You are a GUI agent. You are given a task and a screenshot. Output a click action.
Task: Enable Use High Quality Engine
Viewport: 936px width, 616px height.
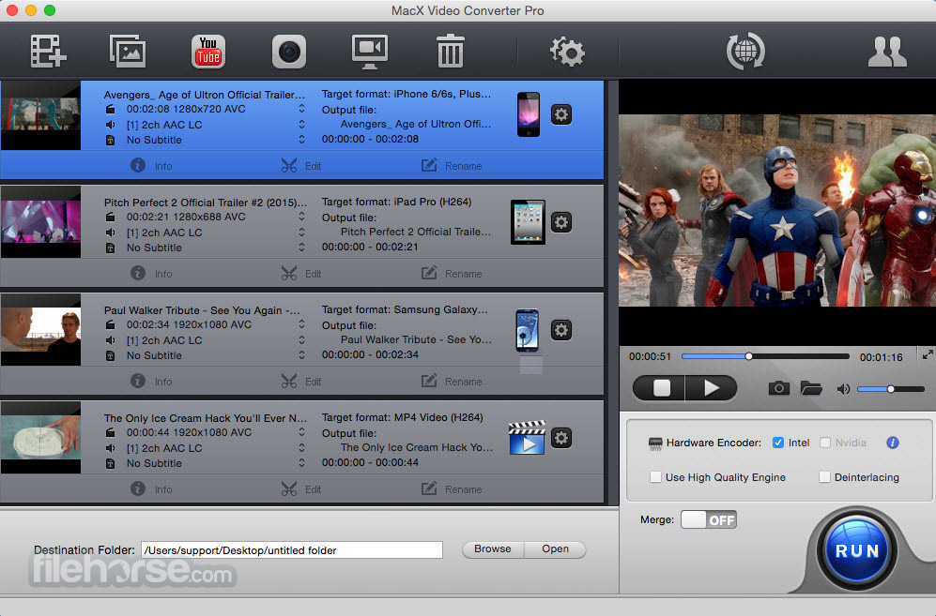pos(655,477)
